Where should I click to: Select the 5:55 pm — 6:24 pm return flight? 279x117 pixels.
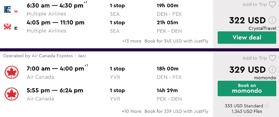click(x=55, y=90)
